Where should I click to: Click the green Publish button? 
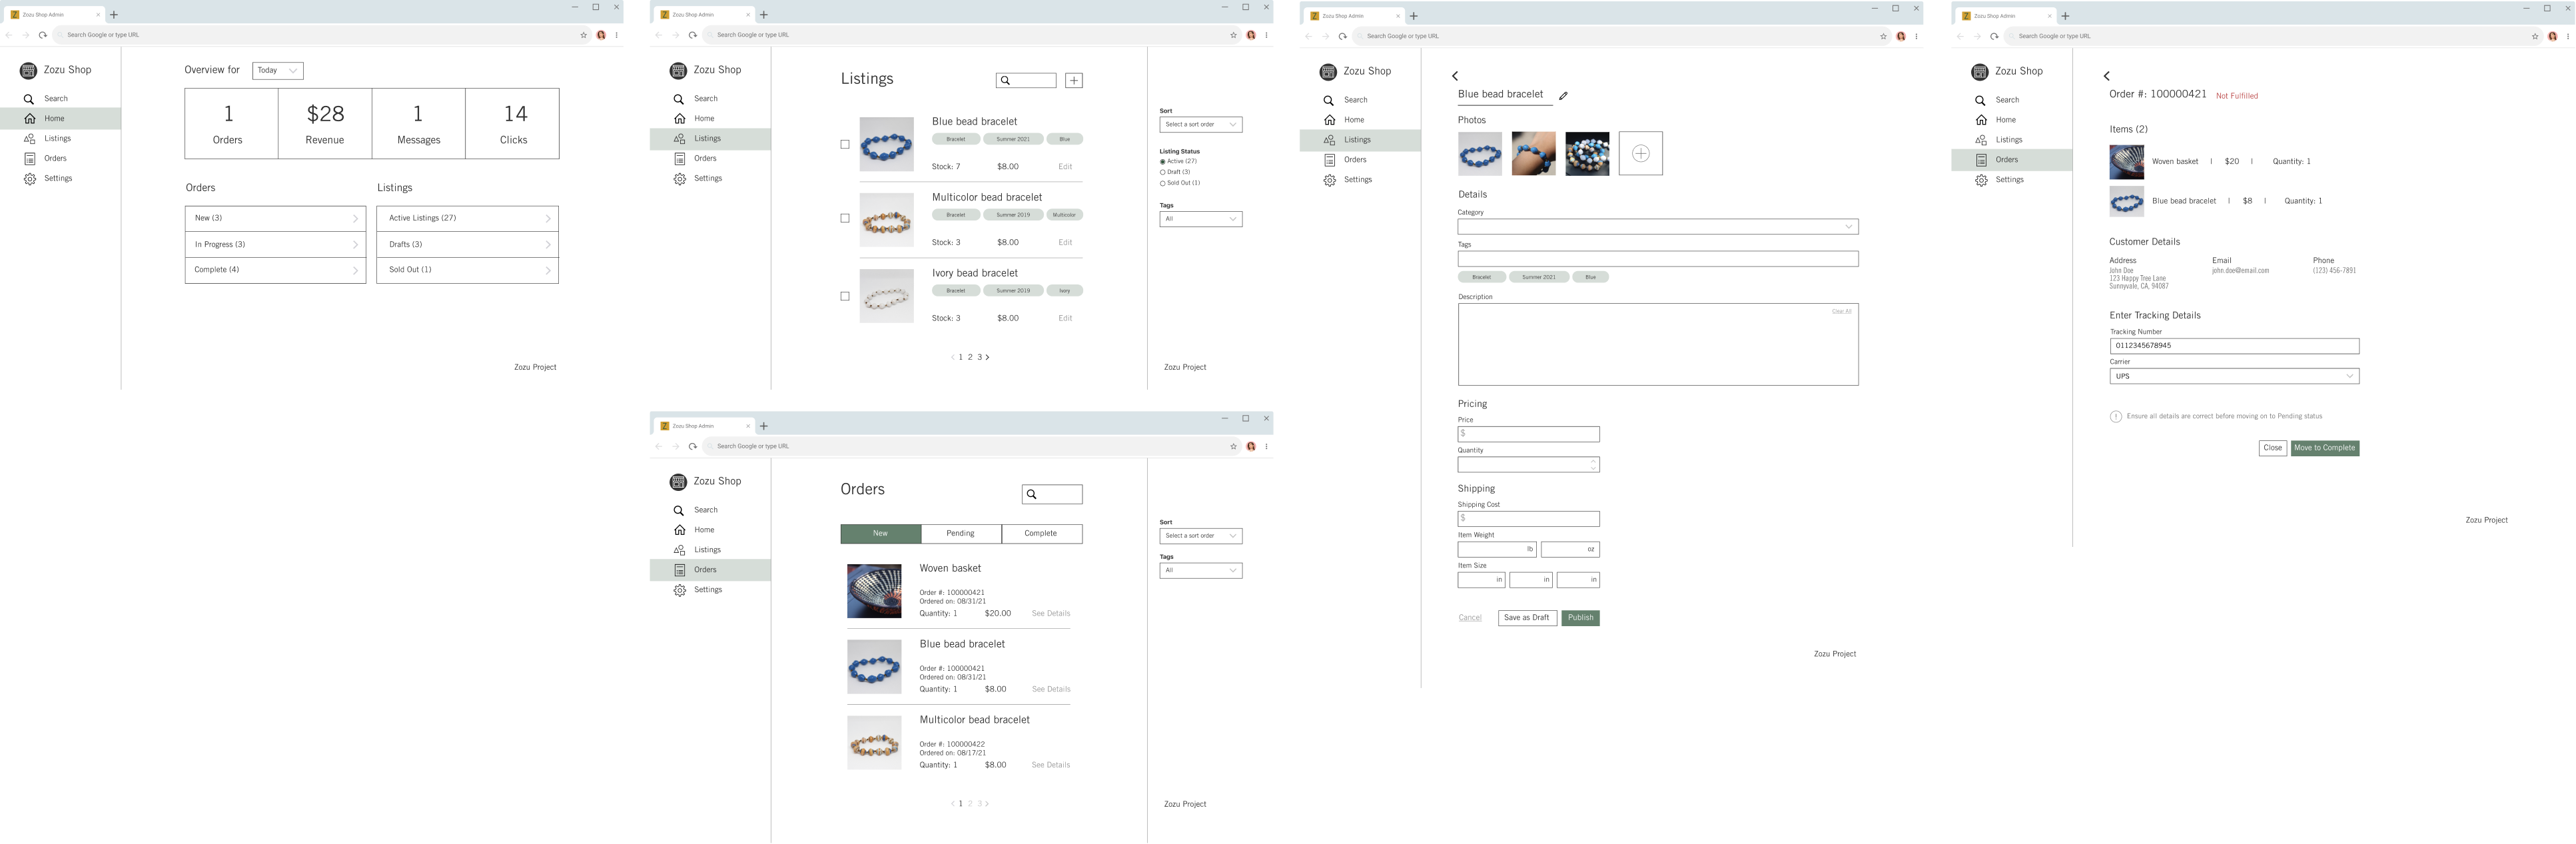click(1580, 618)
